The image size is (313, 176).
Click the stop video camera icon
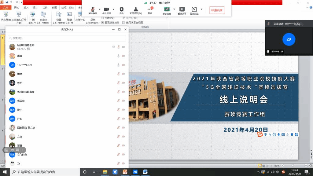(107, 9)
